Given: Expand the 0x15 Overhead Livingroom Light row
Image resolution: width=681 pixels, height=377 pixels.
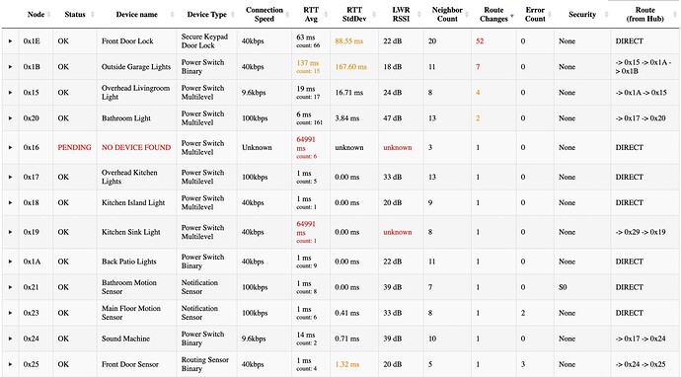Looking at the screenshot, I should click(11, 93).
